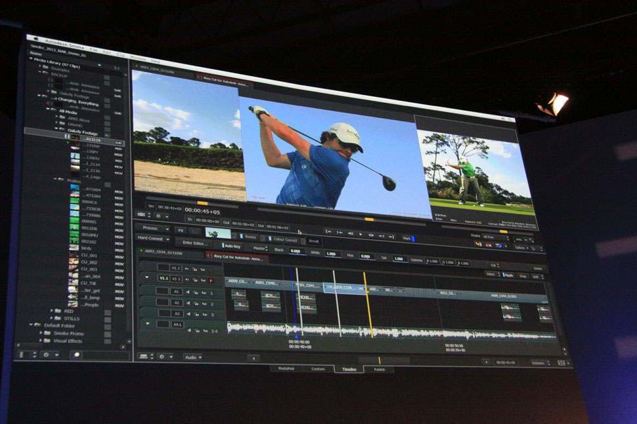
Task: Toggle the Resize effect checkbox
Action: [x=240, y=236]
